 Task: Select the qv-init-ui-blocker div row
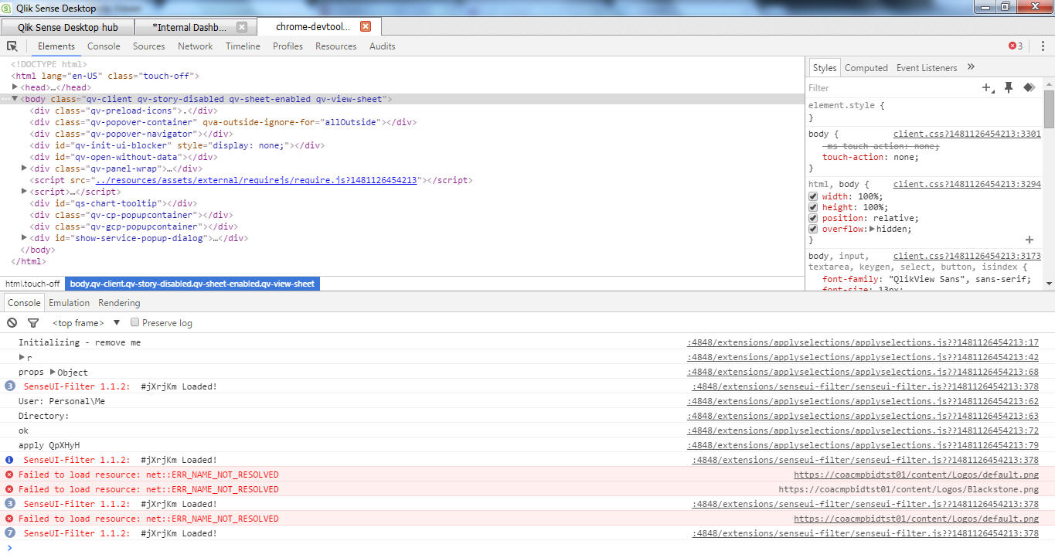176,145
